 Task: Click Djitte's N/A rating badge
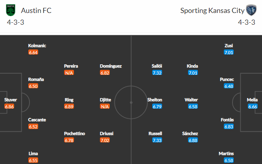point(105,106)
